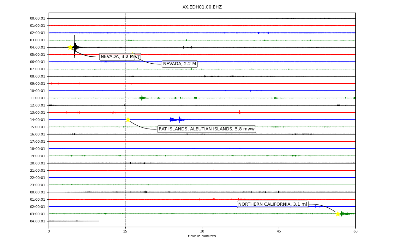Click the 30 minute tick label
Screen dimensions: 404x252
point(202,232)
